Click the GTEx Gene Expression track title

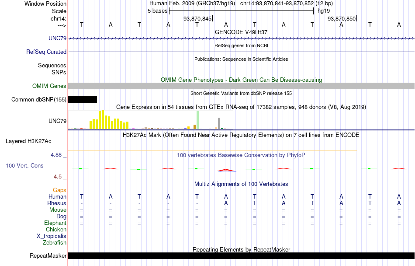point(241,107)
